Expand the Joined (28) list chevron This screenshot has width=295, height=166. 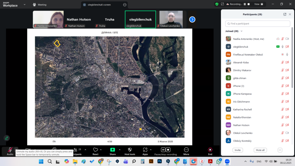click(242, 31)
